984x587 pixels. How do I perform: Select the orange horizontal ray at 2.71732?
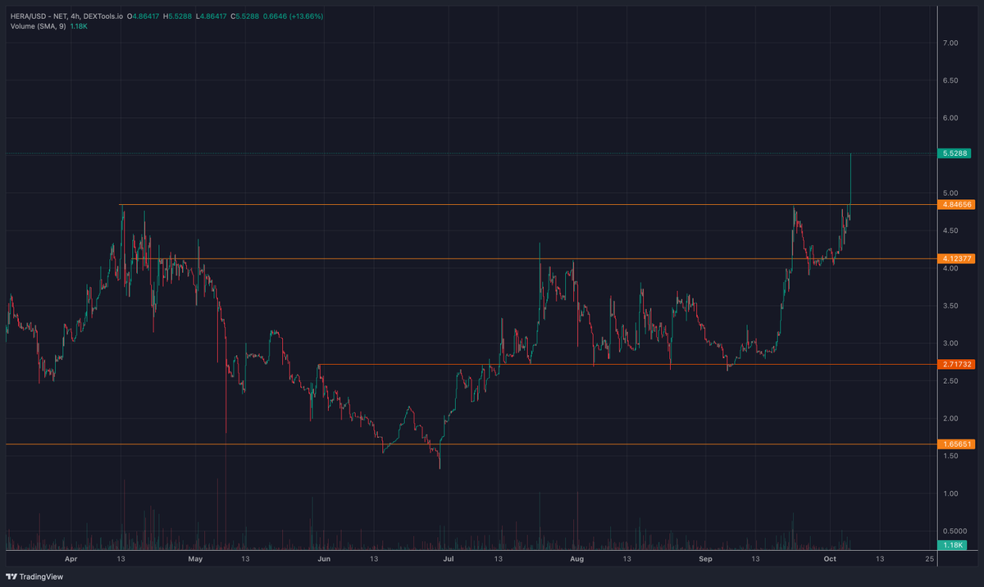click(x=627, y=364)
